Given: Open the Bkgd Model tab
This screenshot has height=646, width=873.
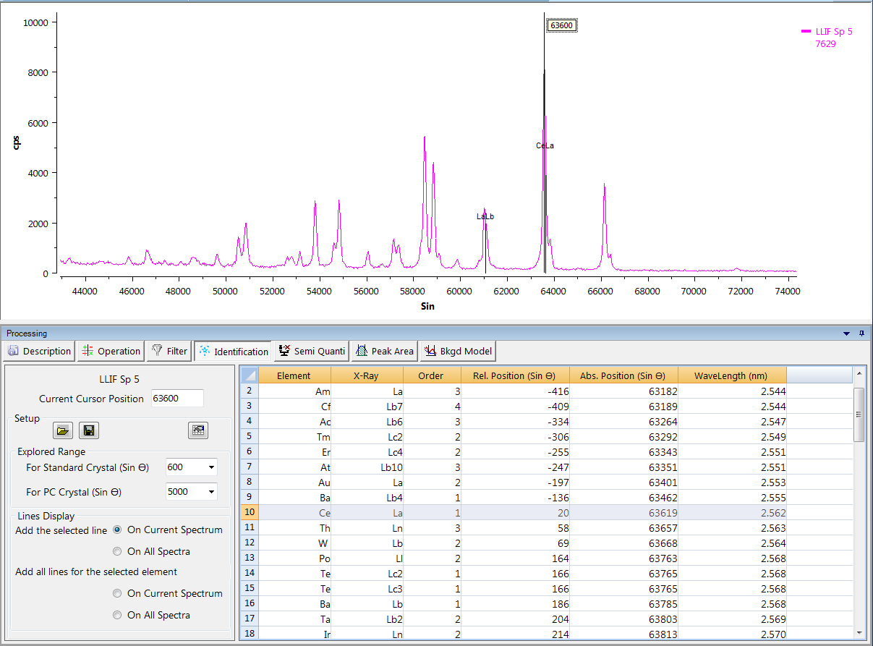Looking at the screenshot, I should (459, 352).
